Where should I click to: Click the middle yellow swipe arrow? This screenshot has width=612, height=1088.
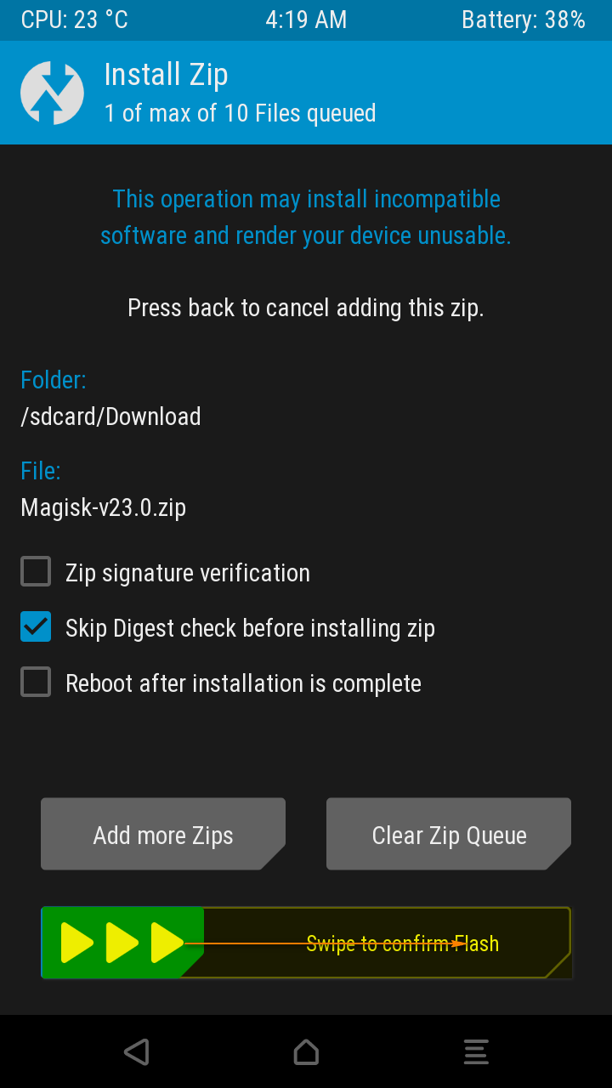pyautogui.click(x=122, y=943)
